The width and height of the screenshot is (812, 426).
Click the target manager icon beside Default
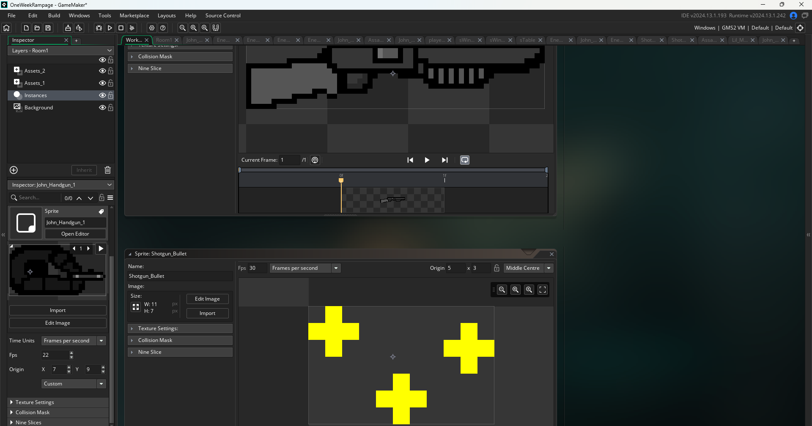coord(800,28)
